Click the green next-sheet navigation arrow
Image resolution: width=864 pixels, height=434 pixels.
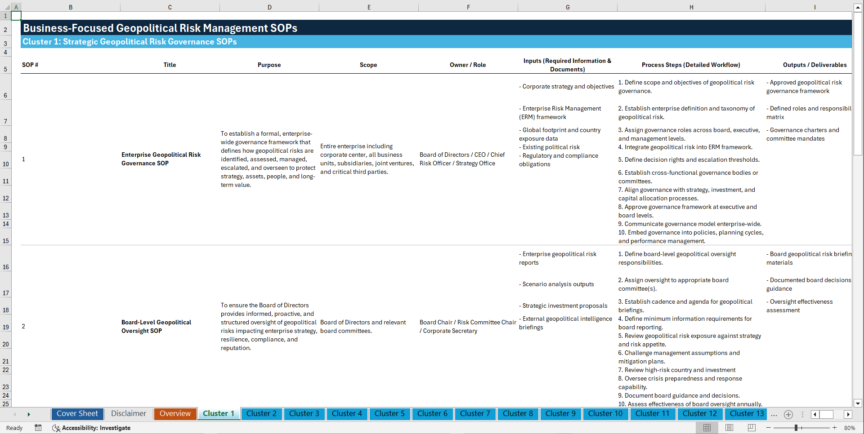click(x=29, y=414)
